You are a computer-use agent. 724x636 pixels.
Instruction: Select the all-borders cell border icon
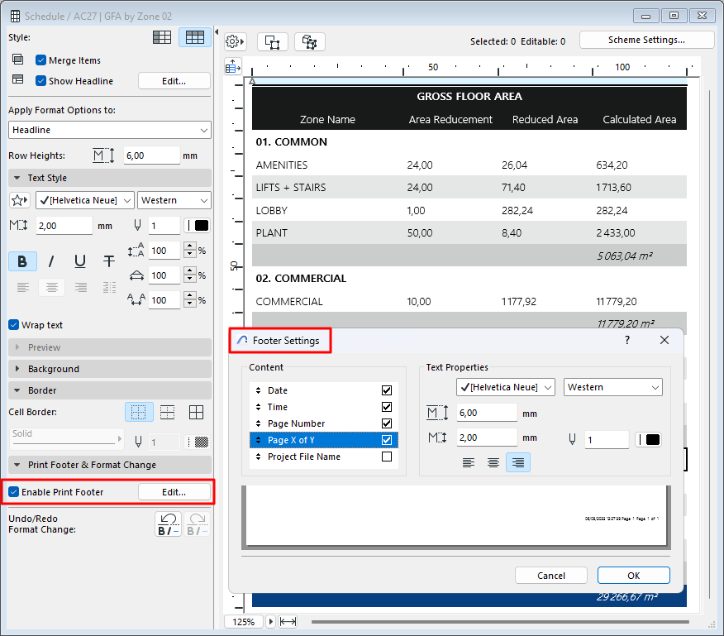pyautogui.click(x=196, y=412)
